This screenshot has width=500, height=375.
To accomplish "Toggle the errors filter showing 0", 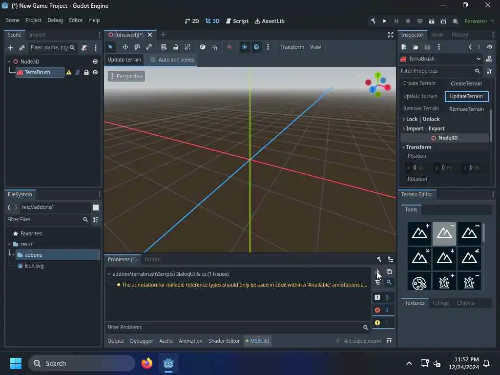I will tap(383, 310).
